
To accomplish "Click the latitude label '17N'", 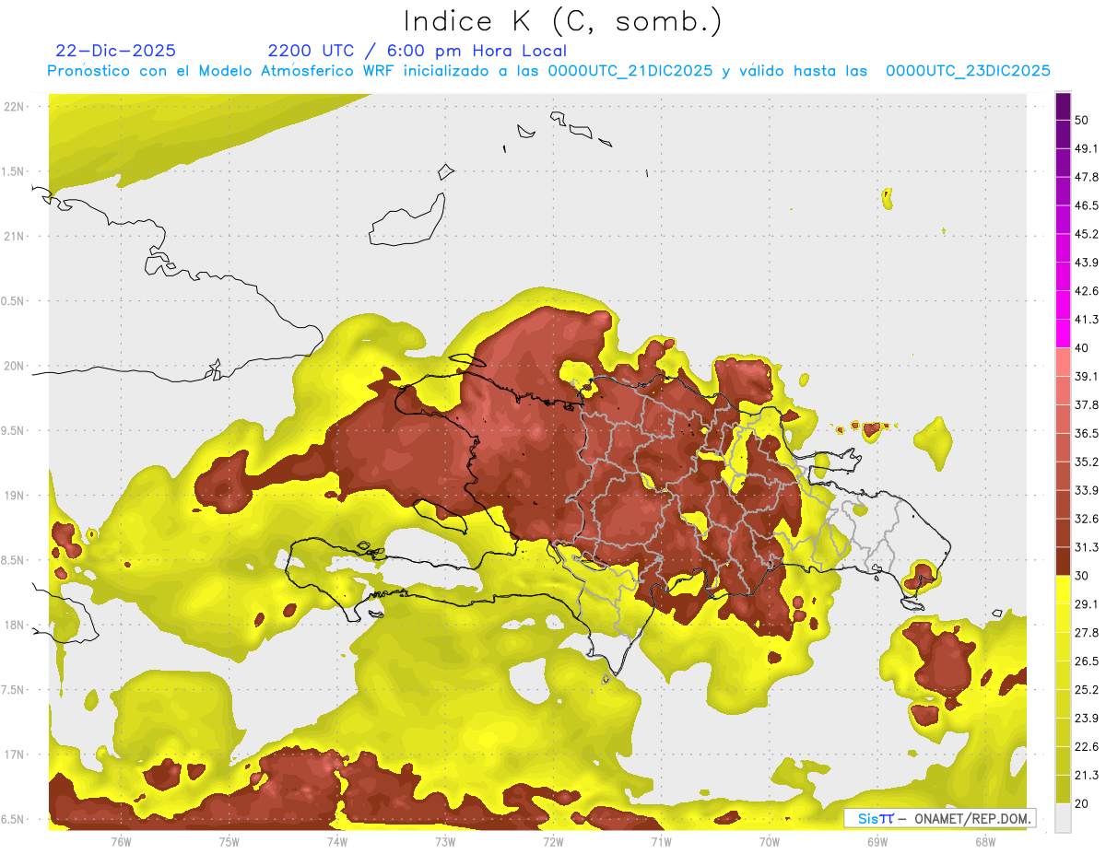I will (x=14, y=755).
